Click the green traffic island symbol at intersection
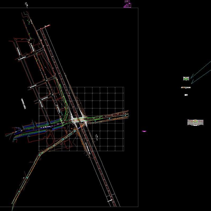The image size is (211, 211). (x=79, y=118)
